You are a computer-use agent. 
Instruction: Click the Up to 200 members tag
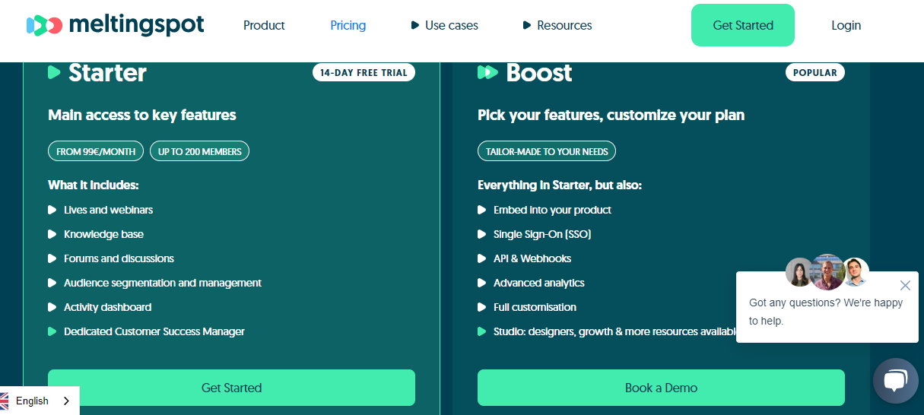coord(200,151)
